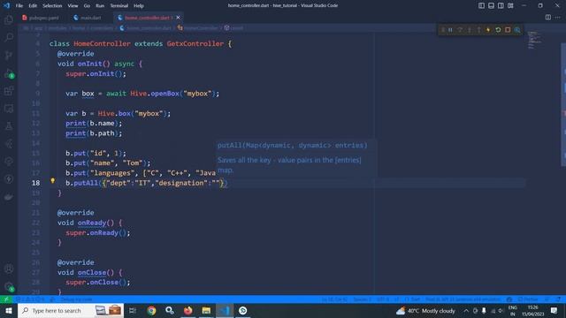
Task: Toggle secondary side bar layout icon
Action: (501, 5)
